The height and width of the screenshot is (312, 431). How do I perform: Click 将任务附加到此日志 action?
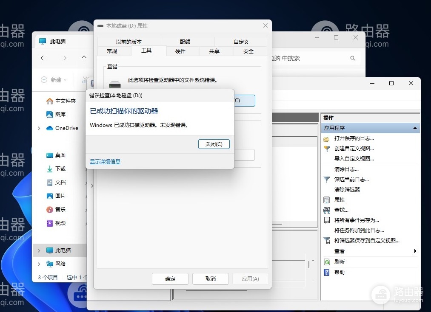pos(359,230)
